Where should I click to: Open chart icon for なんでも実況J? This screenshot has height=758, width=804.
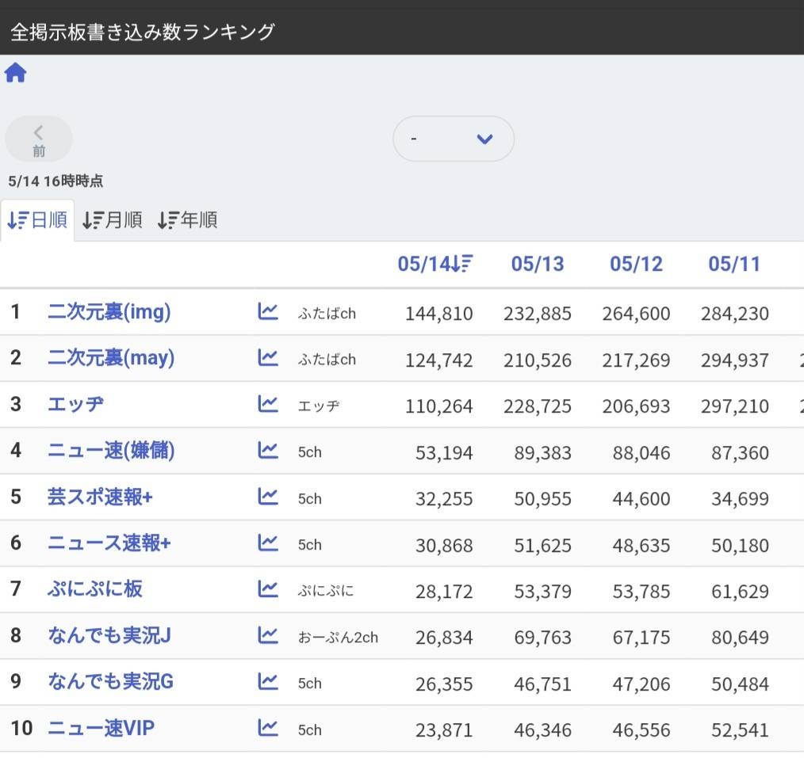268,635
